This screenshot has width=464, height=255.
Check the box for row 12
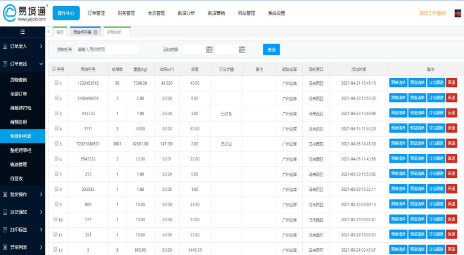point(55,249)
